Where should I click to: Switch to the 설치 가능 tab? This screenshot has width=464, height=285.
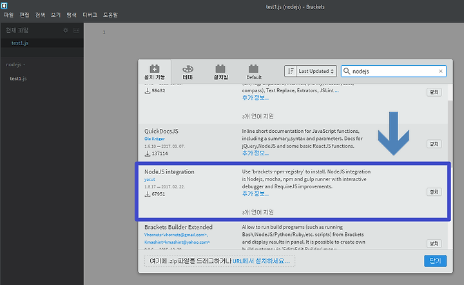(x=155, y=72)
